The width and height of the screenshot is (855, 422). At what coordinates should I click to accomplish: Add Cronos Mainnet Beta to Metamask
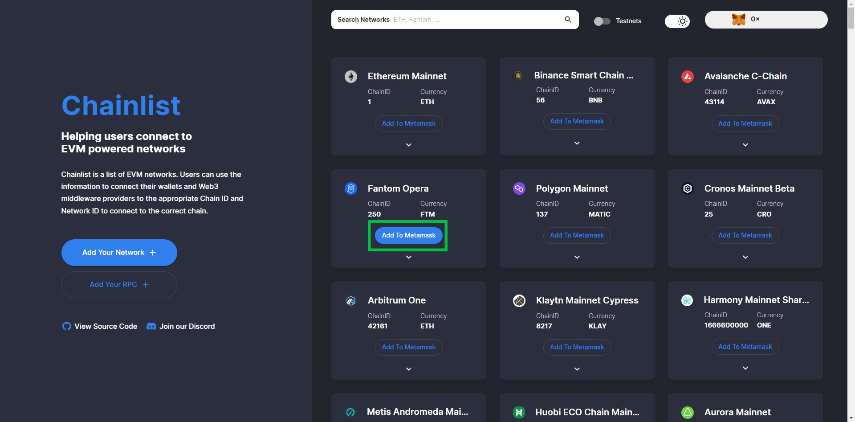pyautogui.click(x=745, y=235)
